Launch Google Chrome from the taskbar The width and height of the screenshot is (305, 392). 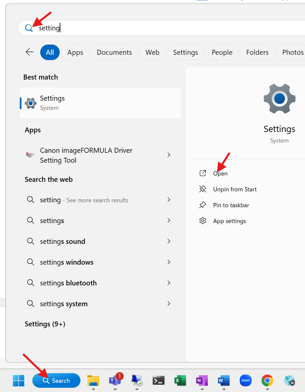tap(267, 380)
